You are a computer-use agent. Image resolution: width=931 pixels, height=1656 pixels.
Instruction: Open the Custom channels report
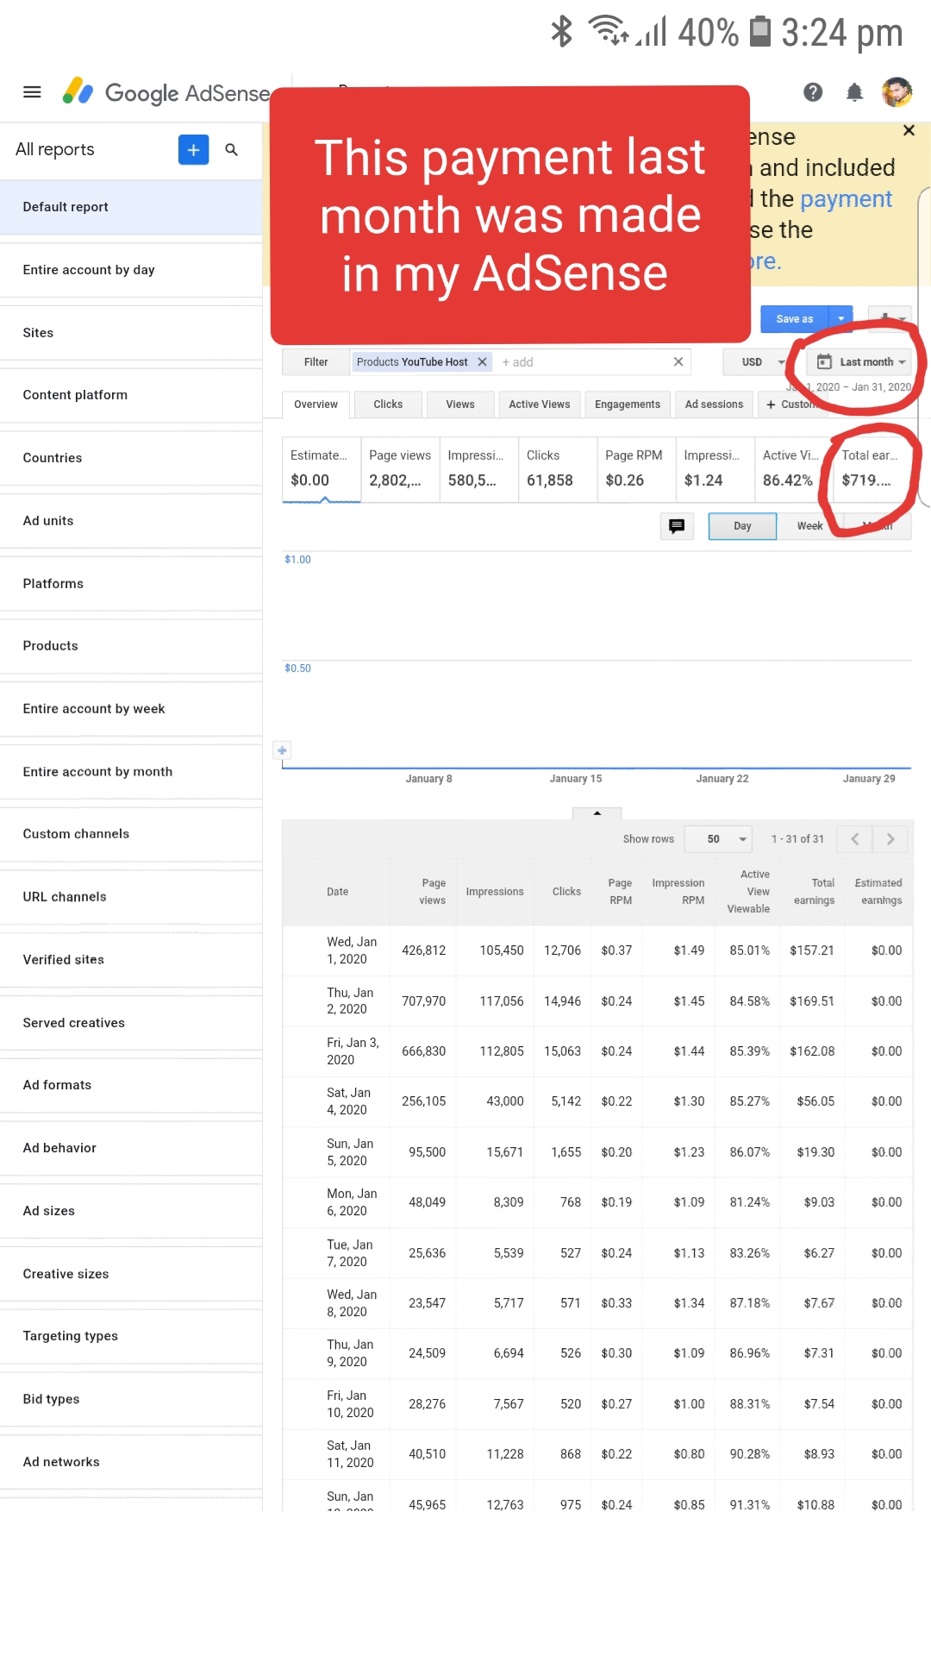click(x=131, y=834)
